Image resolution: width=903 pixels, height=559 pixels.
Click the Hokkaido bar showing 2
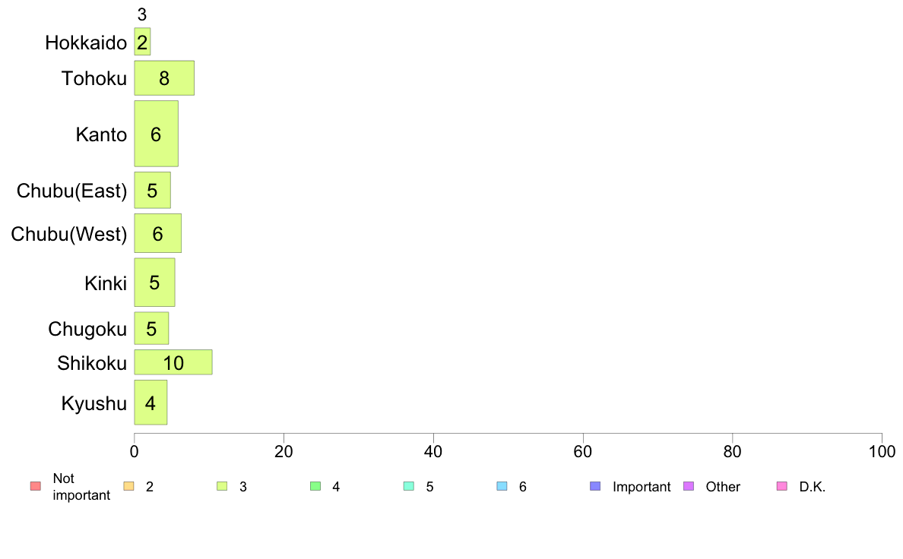[x=142, y=42]
